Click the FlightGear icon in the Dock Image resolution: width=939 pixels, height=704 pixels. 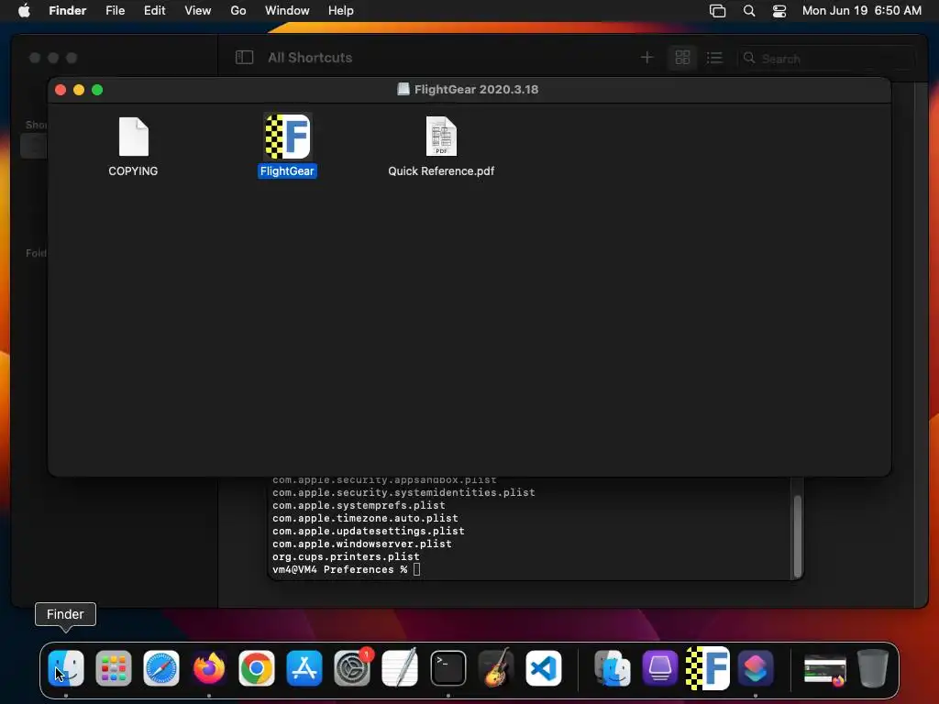[708, 668]
